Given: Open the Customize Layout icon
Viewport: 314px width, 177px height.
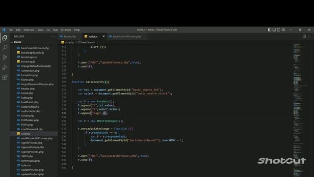Looking at the screenshot, I should click(x=283, y=29).
